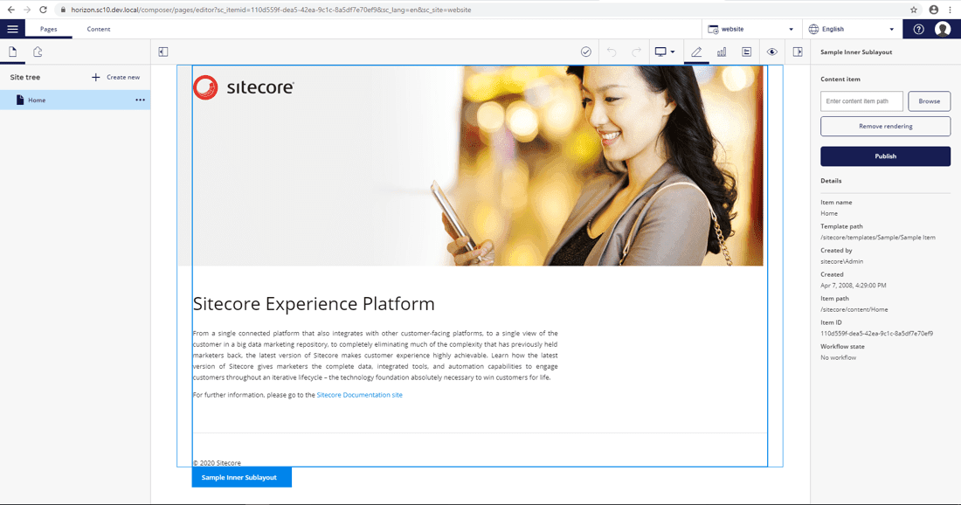Click the Browse button

929,101
